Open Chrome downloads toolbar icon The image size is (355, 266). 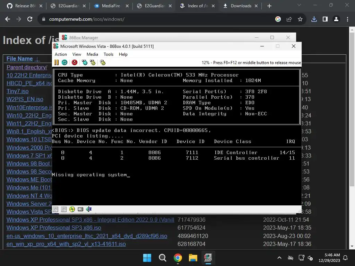[314, 19]
